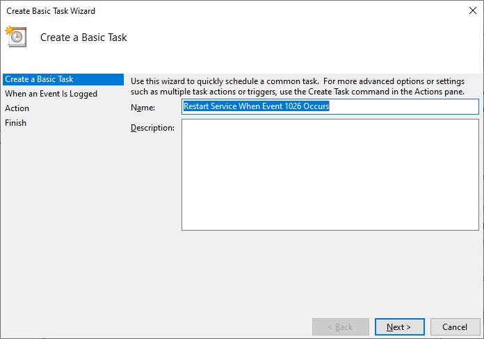Cancel the basic task wizard
This screenshot has width=484, height=339.
tap(455, 326)
